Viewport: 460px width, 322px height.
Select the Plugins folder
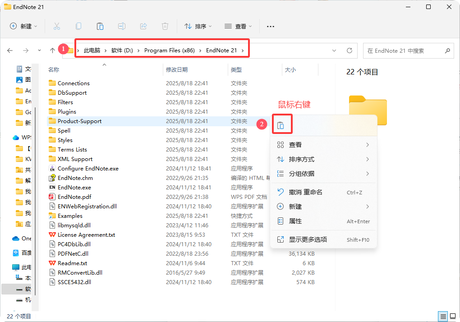click(x=62, y=112)
